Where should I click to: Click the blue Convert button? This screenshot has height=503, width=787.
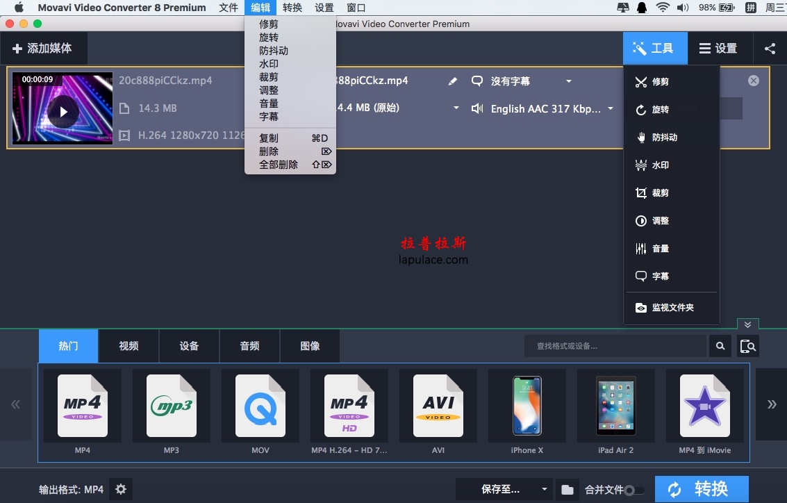click(x=702, y=489)
